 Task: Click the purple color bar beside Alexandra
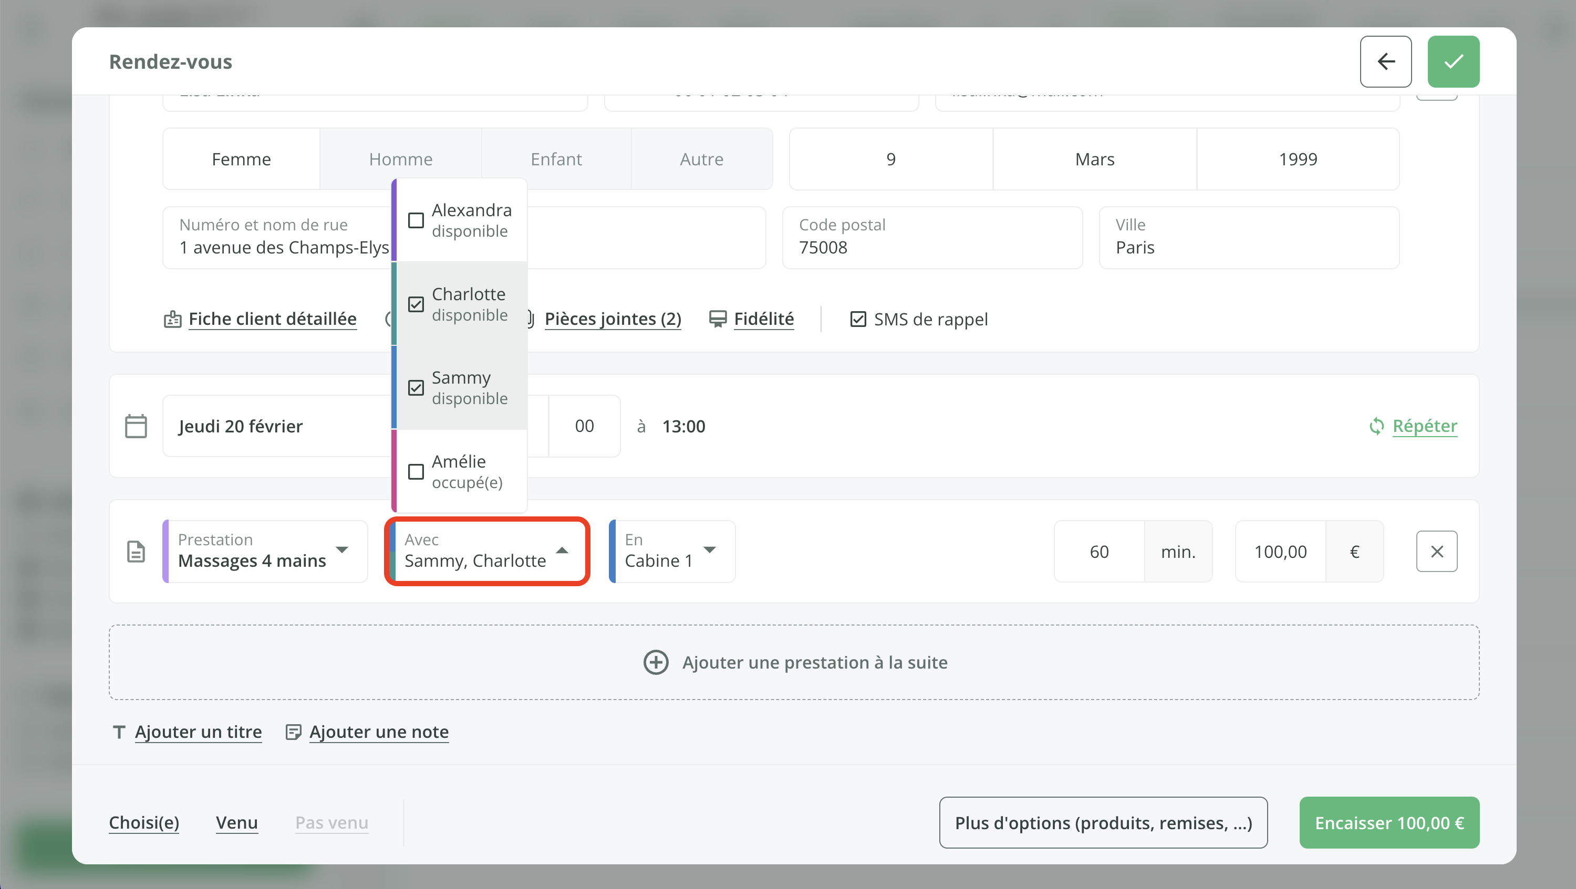[x=394, y=220]
